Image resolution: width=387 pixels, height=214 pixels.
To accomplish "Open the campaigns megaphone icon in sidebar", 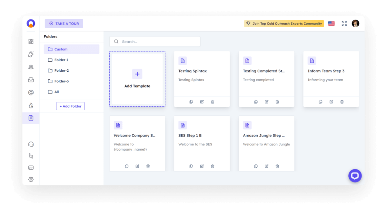I will tap(31, 54).
